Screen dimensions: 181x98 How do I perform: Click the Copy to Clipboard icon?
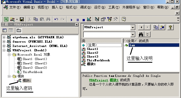click(156, 27)
